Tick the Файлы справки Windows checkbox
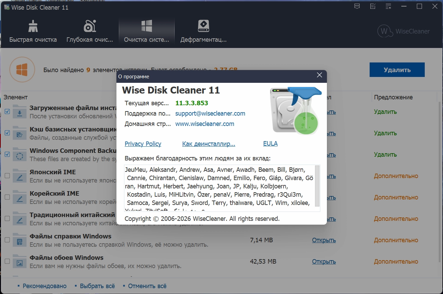Screen dimensions: 443x294 7,240
